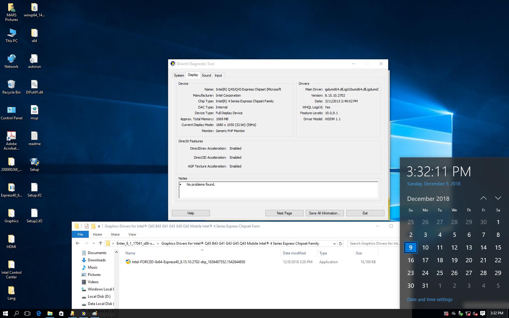Open Microsoft Store from the taskbar
509x318 pixels.
point(61,313)
